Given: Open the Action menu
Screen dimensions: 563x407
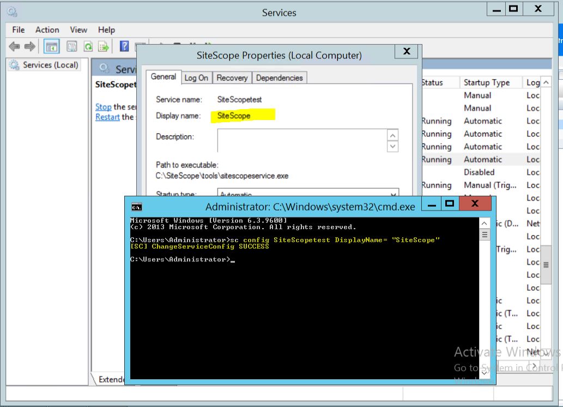Looking at the screenshot, I should click(47, 30).
